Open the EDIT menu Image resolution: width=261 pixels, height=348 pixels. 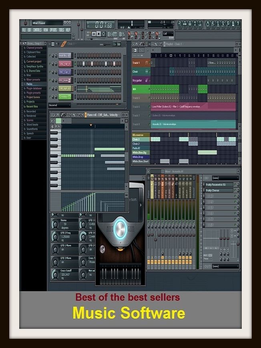coord(29,30)
